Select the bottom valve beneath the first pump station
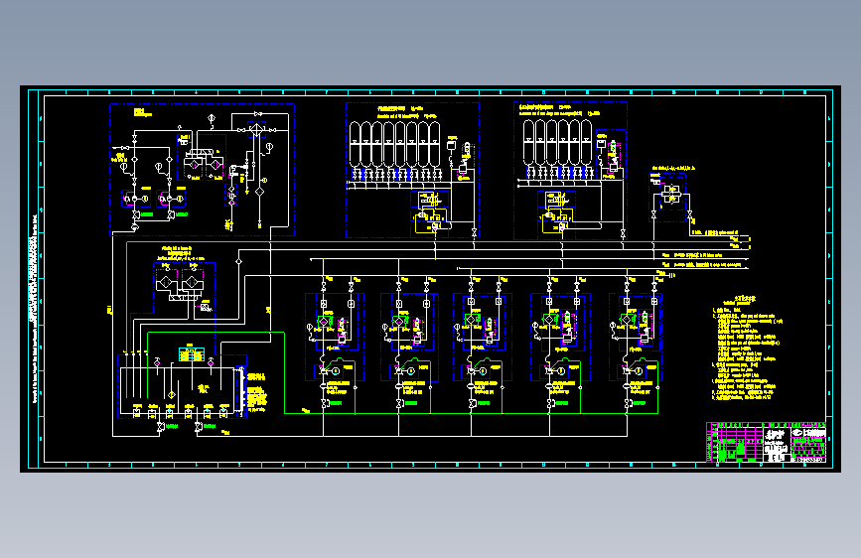The width and height of the screenshot is (861, 558). tap(325, 404)
